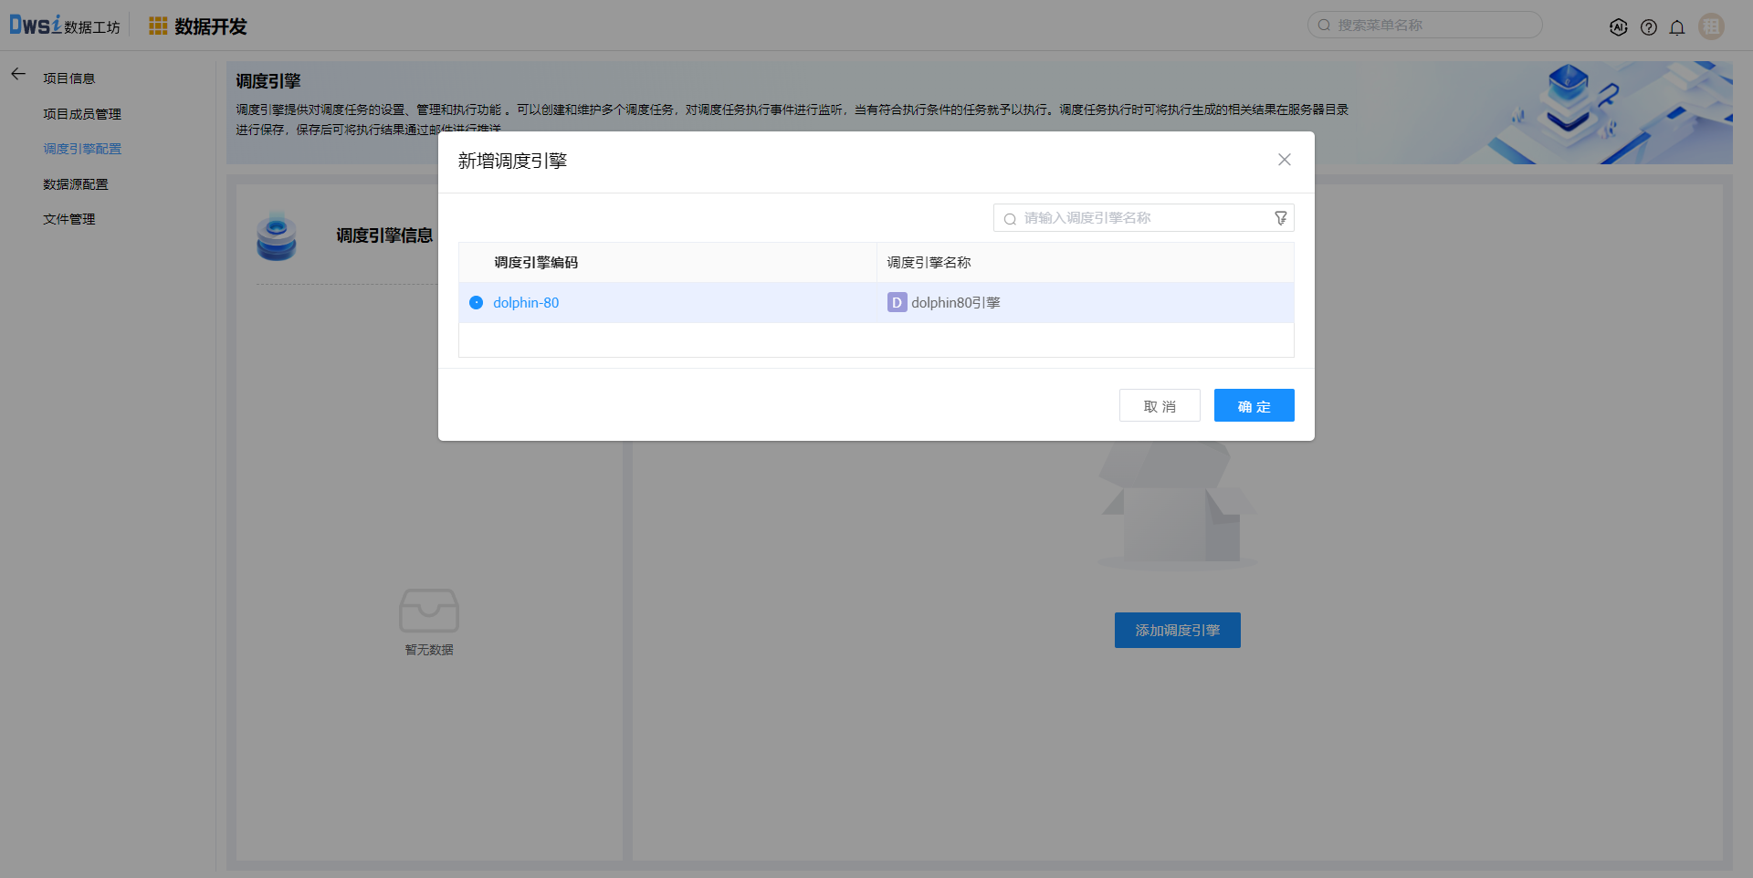Click the AI assistant icon in header
The height and width of the screenshot is (878, 1753).
(x=1618, y=27)
